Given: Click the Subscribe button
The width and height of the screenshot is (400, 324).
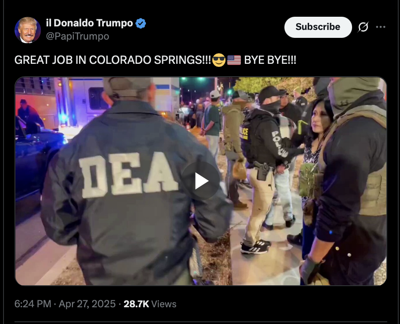Looking at the screenshot, I should pos(318,27).
